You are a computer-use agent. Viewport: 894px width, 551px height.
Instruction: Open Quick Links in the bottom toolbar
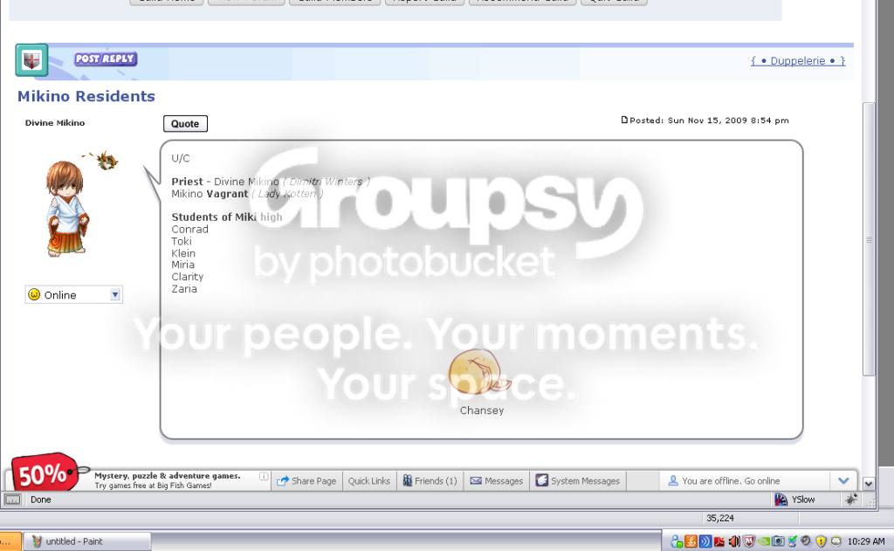pyautogui.click(x=369, y=481)
